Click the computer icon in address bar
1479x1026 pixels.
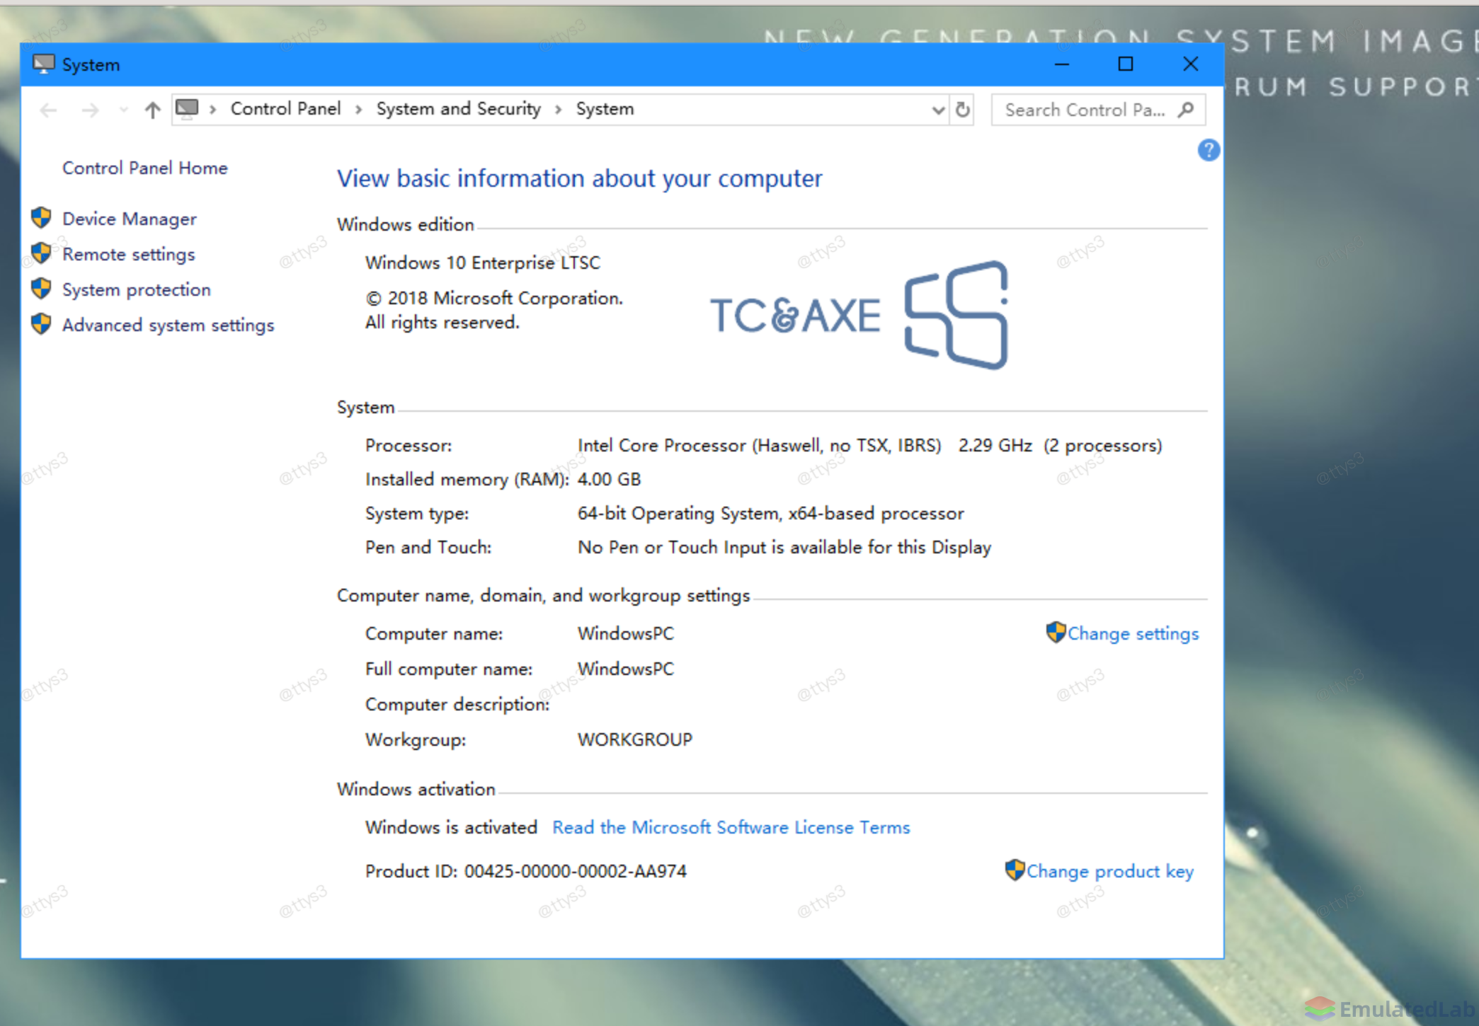[187, 108]
